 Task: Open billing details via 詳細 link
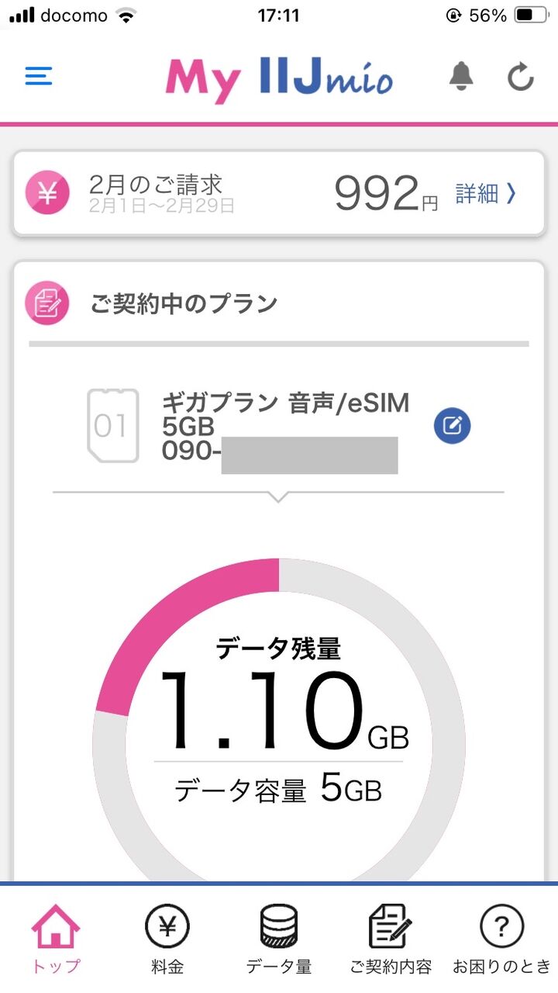pos(485,193)
